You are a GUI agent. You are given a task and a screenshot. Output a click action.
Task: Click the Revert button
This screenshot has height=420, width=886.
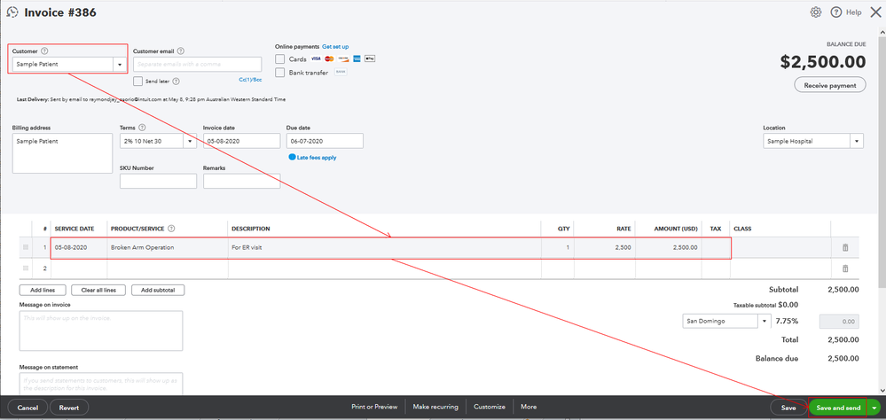[69, 407]
